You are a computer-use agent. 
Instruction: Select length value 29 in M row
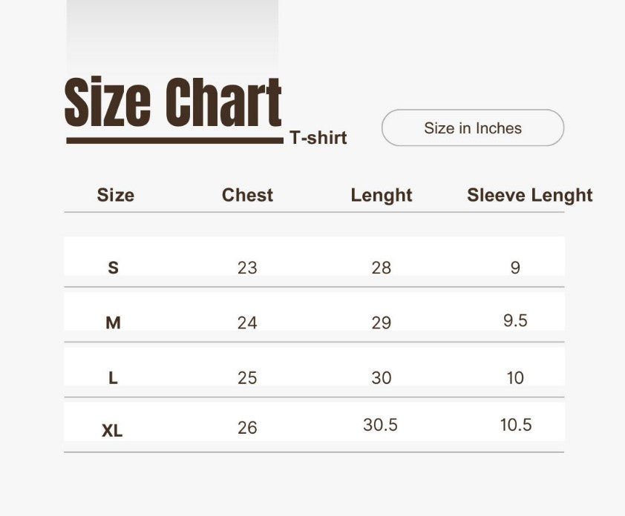[381, 322]
